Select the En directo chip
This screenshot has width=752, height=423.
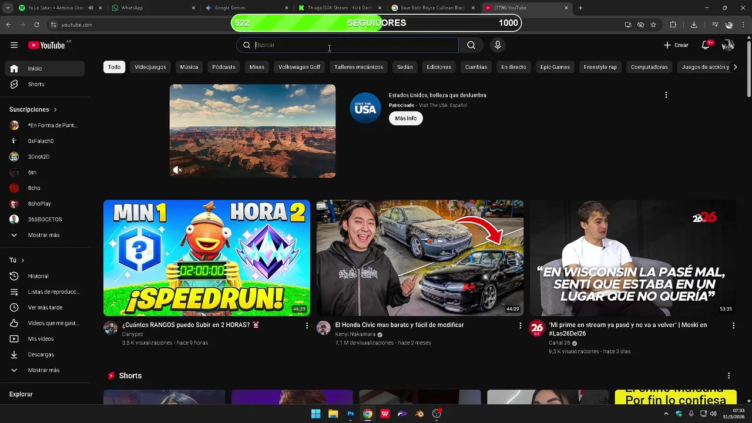coord(513,67)
